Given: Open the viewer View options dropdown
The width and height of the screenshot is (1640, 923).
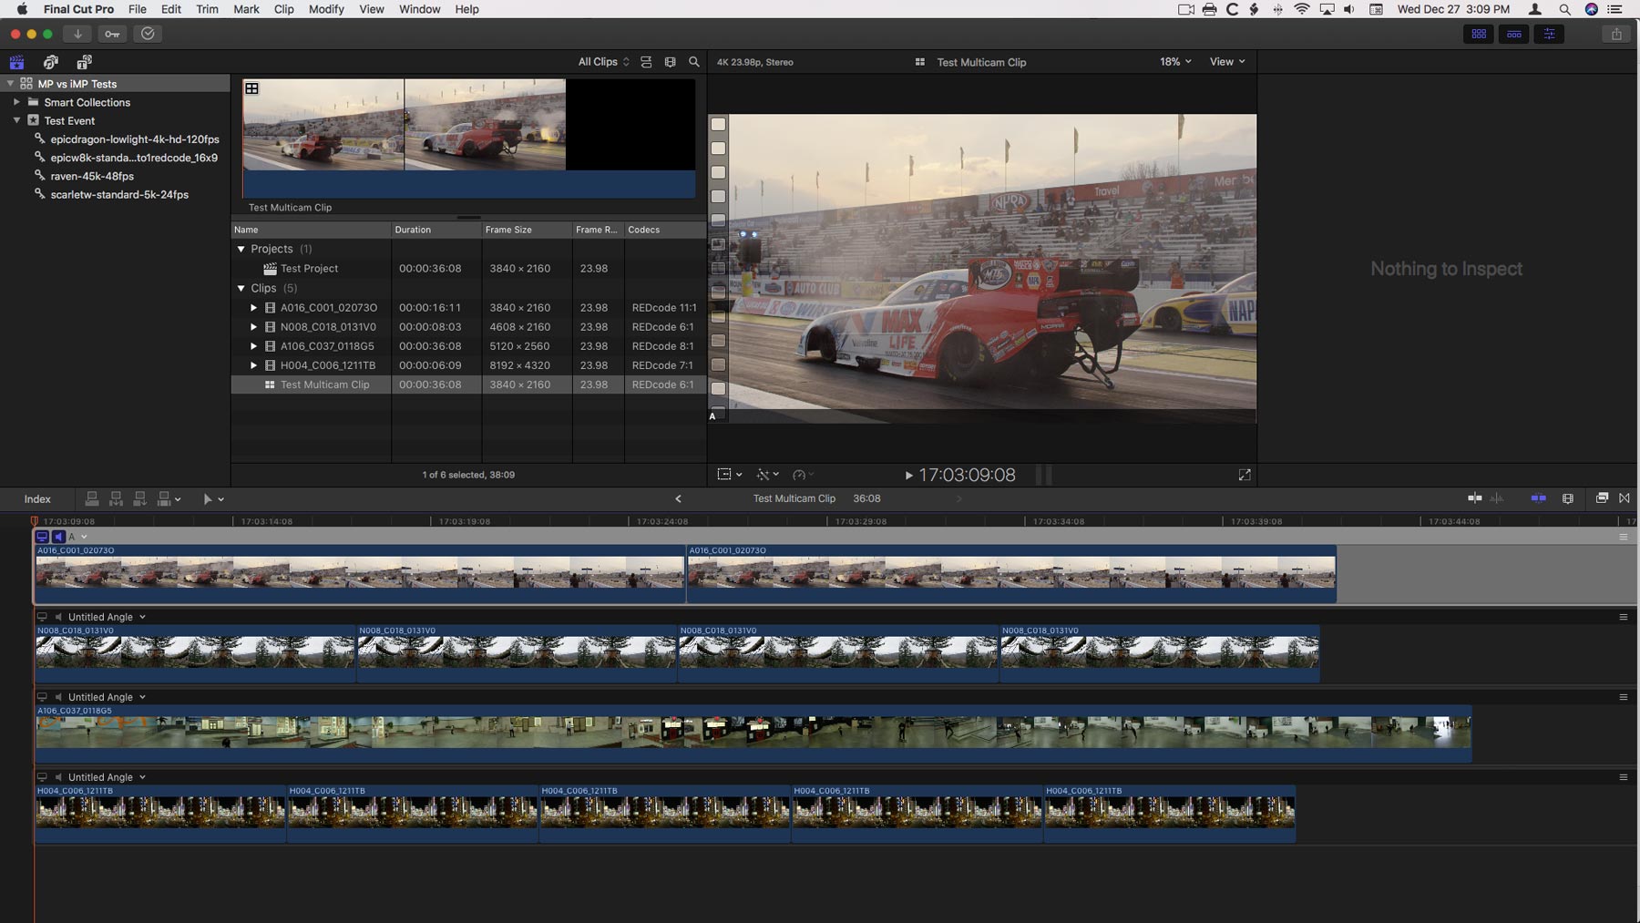Looking at the screenshot, I should coord(1227,62).
